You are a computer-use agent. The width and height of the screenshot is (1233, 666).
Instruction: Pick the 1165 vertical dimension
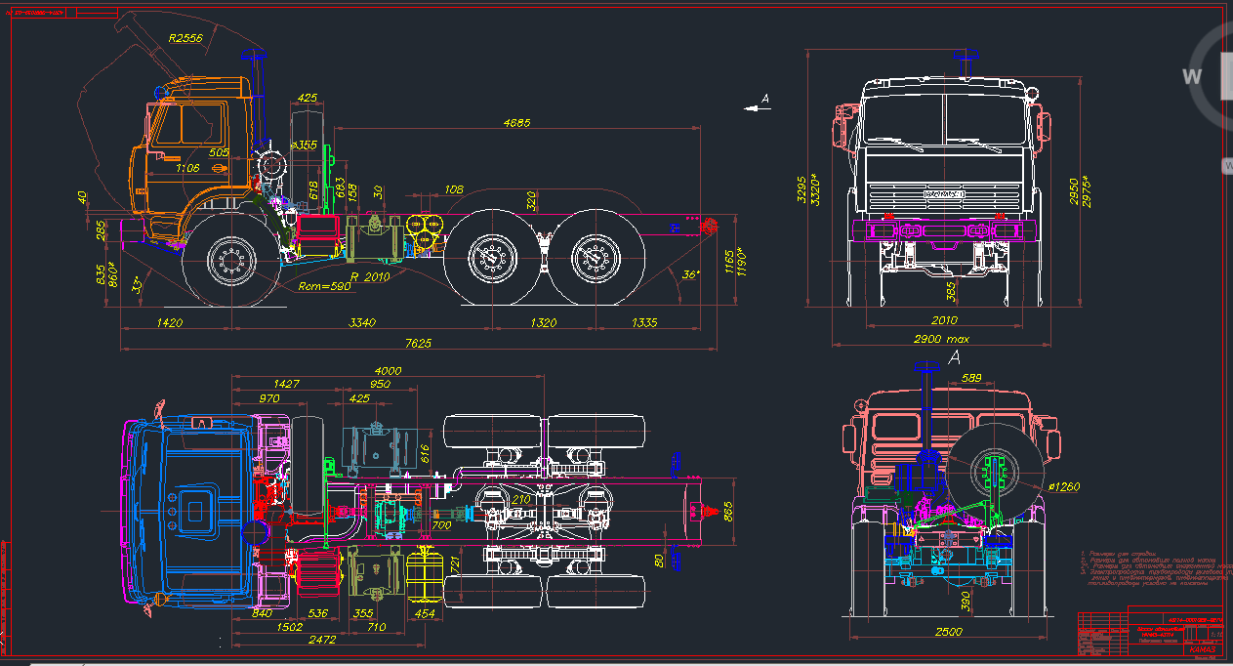click(730, 264)
